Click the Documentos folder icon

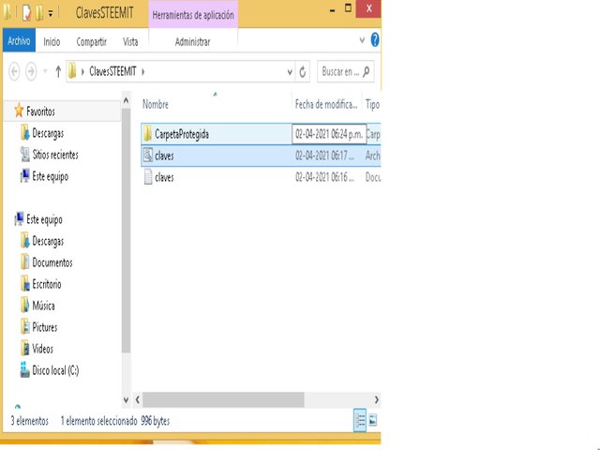pos(25,262)
